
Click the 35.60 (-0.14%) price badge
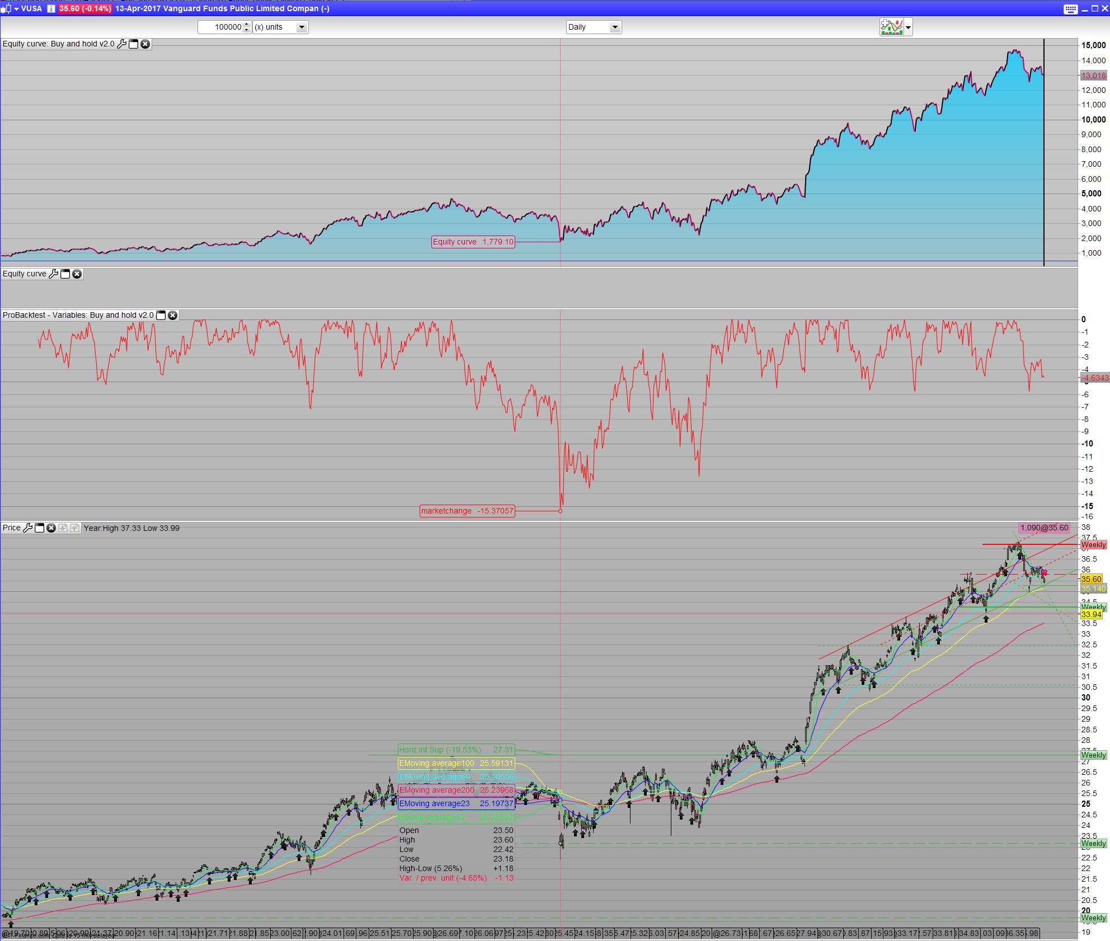pos(85,8)
